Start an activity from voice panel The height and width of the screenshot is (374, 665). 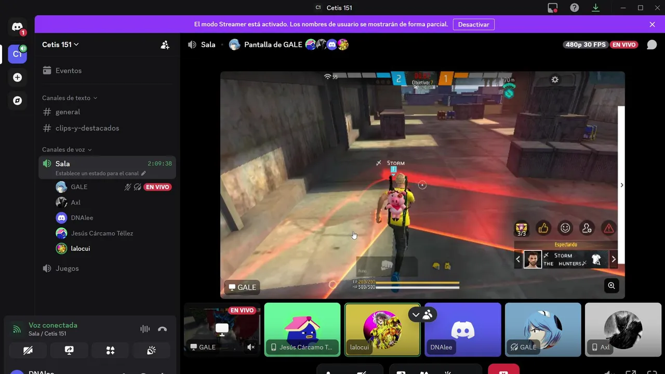pos(110,351)
